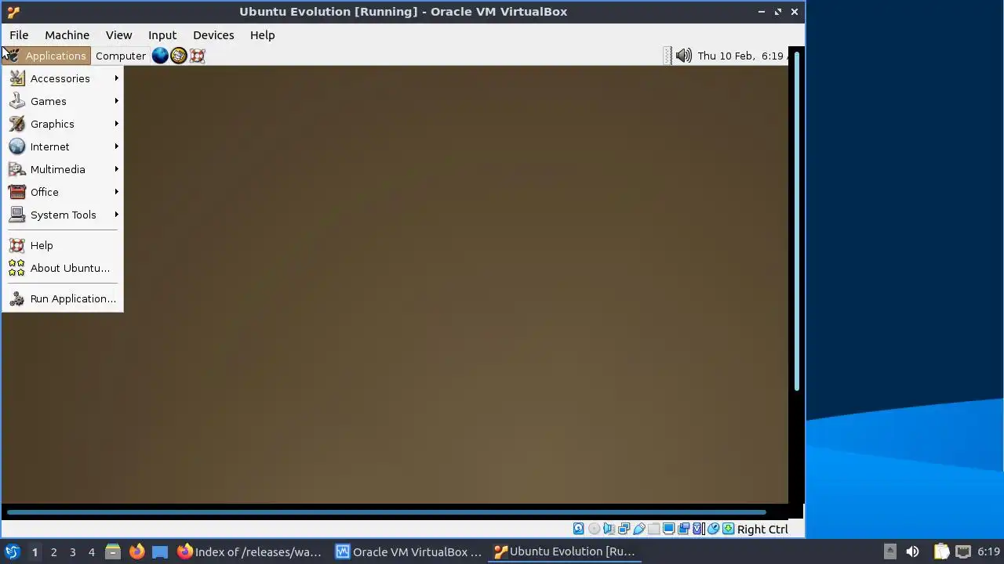This screenshot has height=564, width=1004.
Task: Open the host start menu icon
Action: 12,551
